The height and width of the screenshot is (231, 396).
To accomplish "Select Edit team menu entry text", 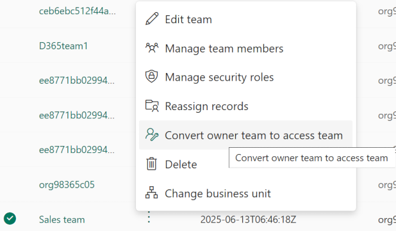I will click(x=188, y=19).
